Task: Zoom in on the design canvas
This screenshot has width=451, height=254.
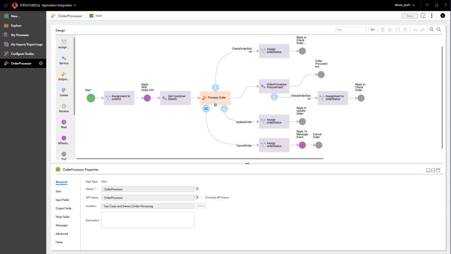Action: [432, 30]
